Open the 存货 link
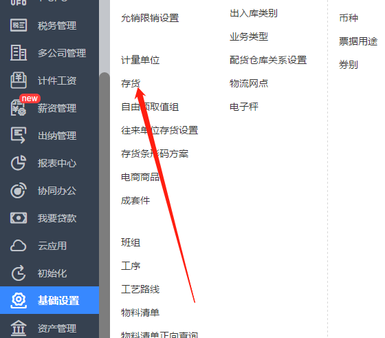Viewport: 385px width, 338px height. coord(131,83)
